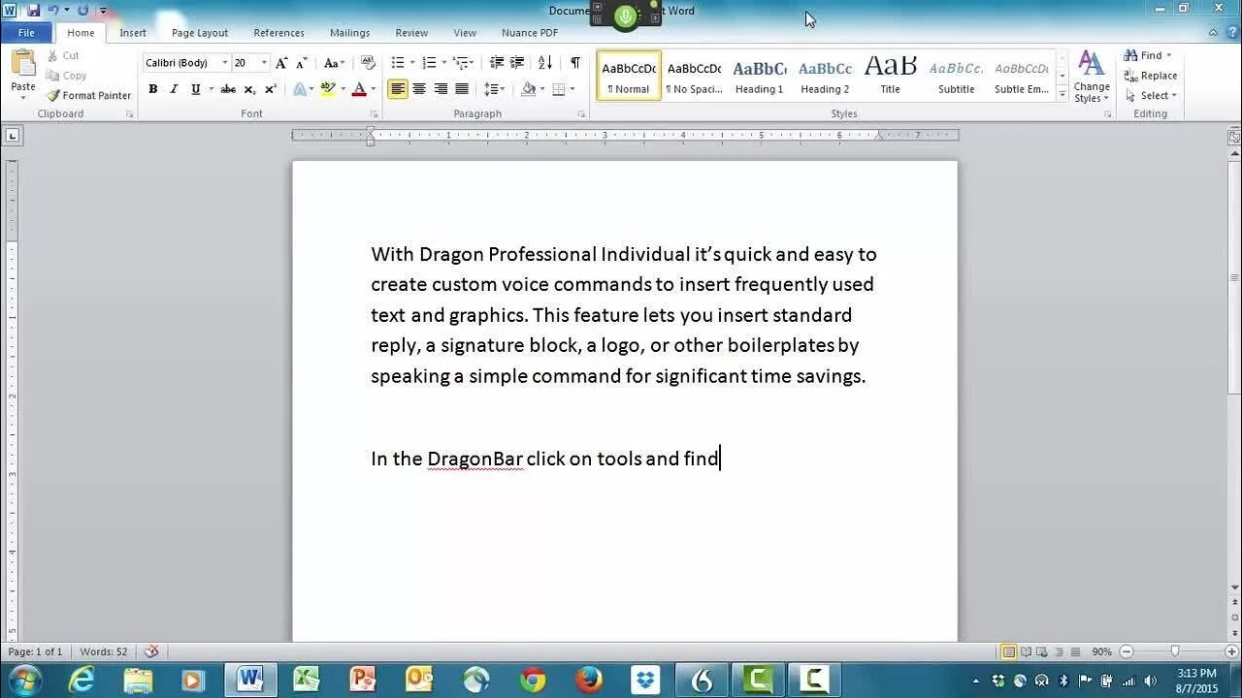The width and height of the screenshot is (1242, 698).
Task: Click the Find button
Action: [x=1143, y=55]
